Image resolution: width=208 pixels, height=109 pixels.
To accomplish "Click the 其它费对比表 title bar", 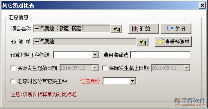I will (x=100, y=5).
